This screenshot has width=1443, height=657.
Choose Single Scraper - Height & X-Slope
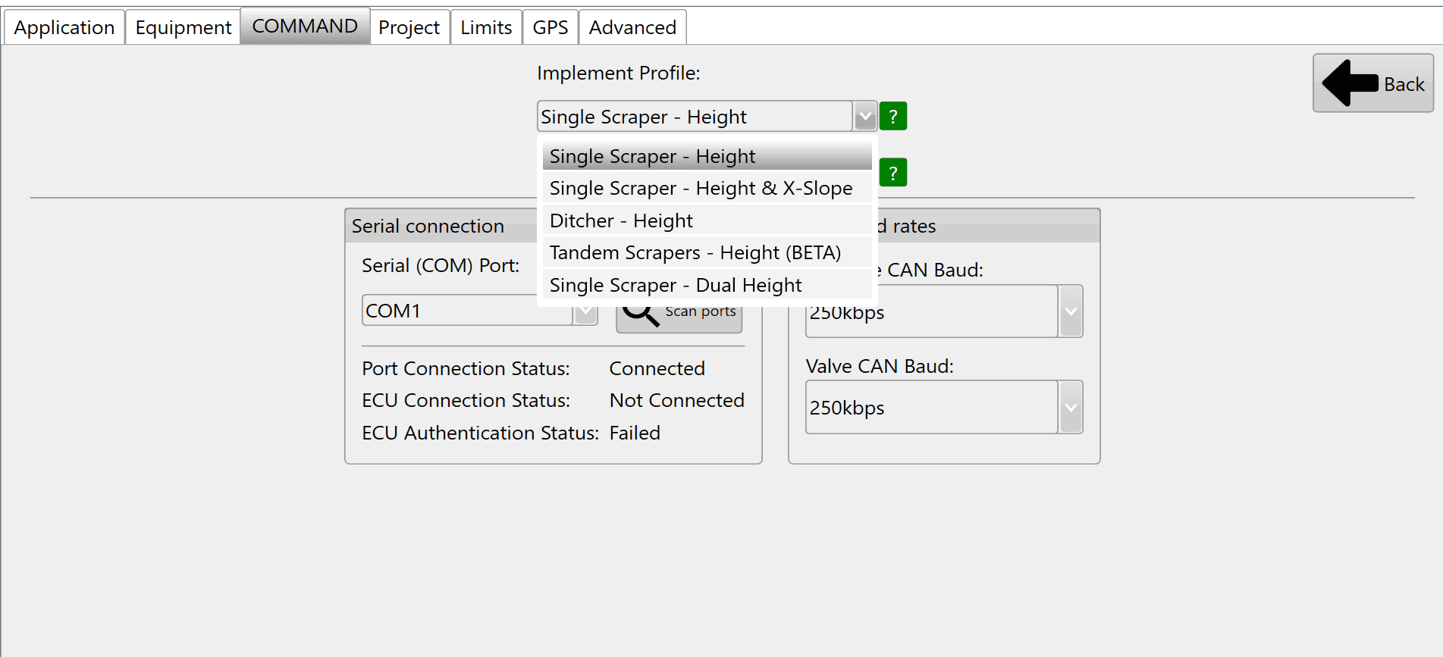(707, 188)
